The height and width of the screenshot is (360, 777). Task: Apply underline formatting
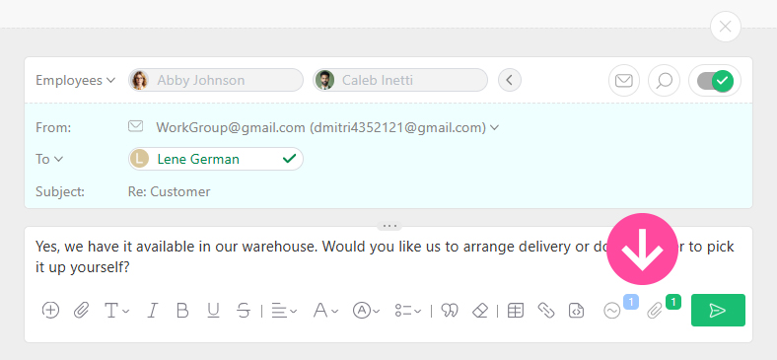(213, 311)
